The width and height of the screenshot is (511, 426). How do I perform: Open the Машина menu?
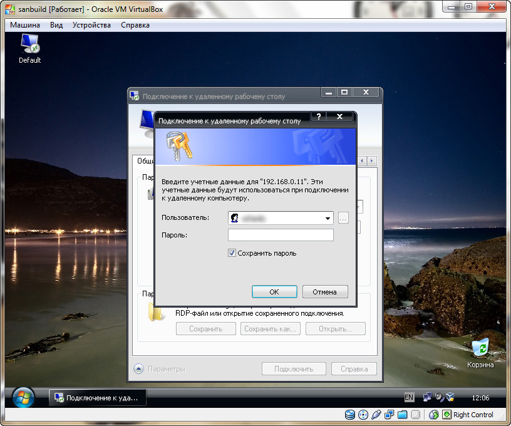point(25,25)
